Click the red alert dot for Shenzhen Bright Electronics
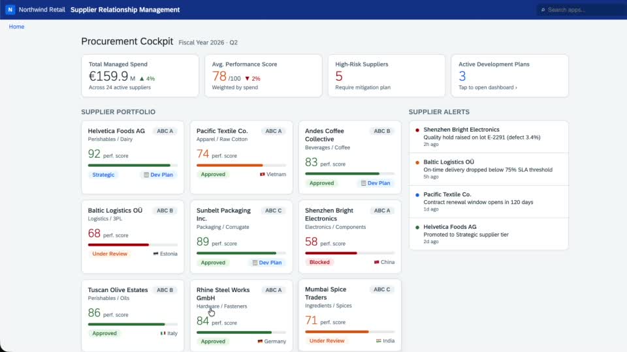This screenshot has height=352, width=627. [417, 130]
